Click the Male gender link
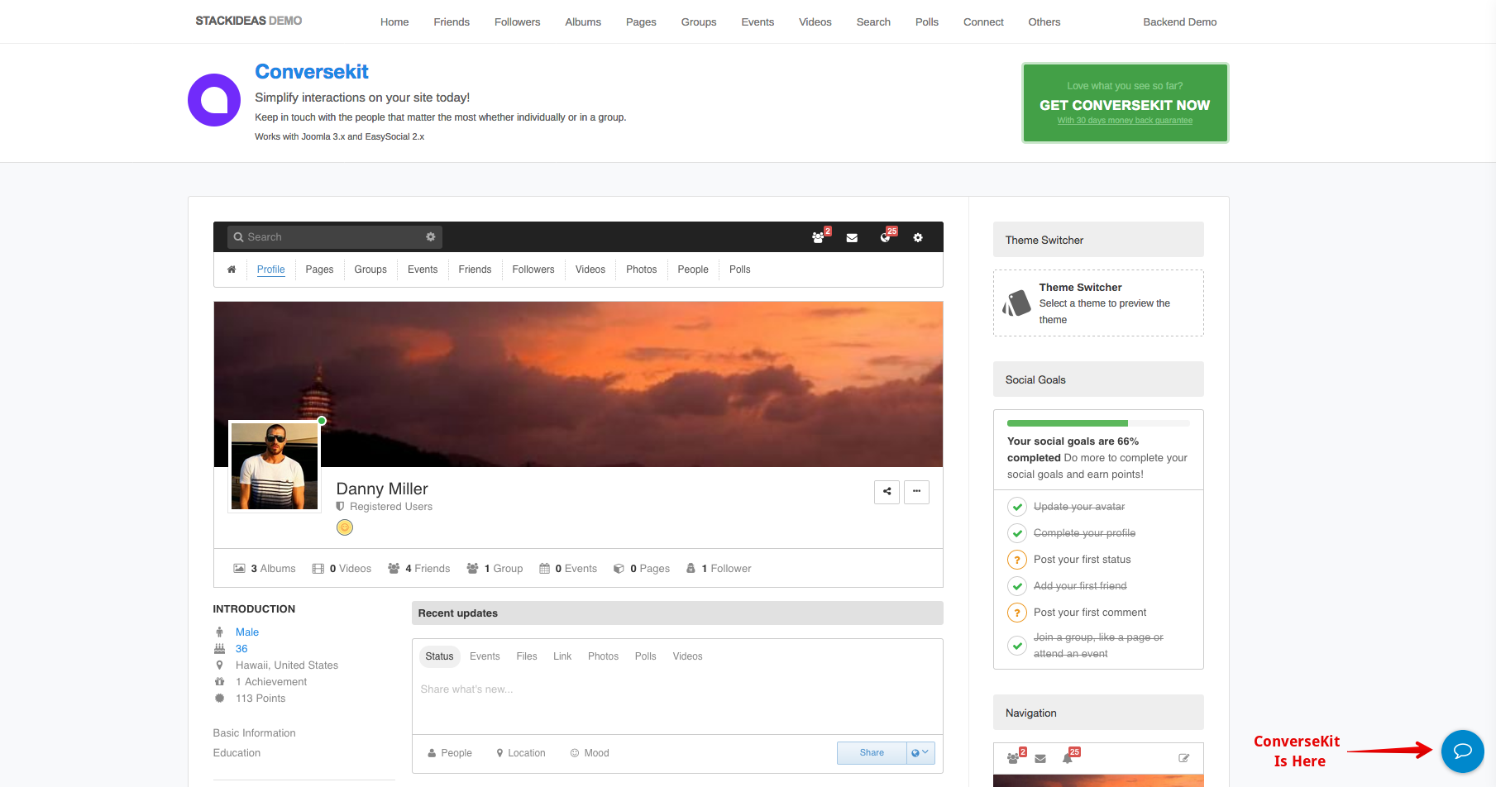The image size is (1496, 787). click(247, 632)
